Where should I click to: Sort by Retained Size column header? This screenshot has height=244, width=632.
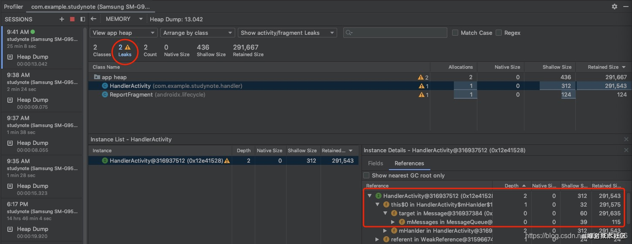coord(603,67)
